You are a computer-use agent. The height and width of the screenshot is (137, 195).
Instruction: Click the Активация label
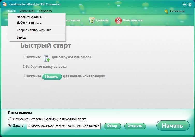(177, 11)
